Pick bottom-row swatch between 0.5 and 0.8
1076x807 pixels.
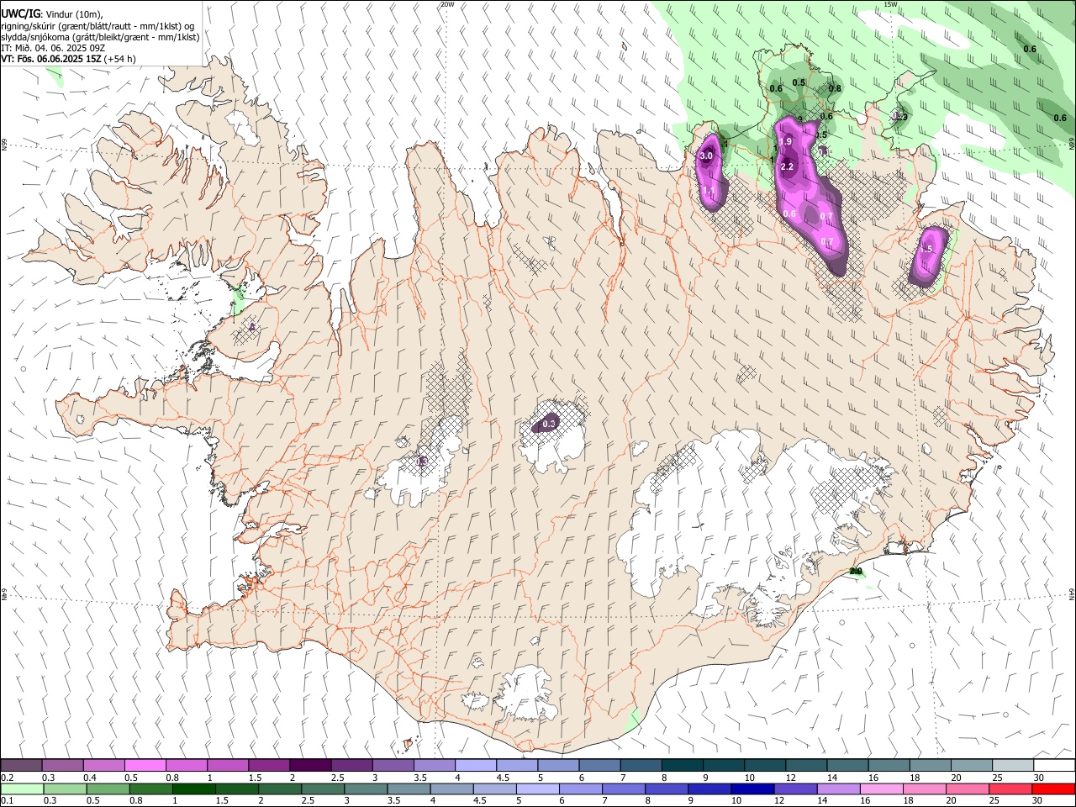108,789
